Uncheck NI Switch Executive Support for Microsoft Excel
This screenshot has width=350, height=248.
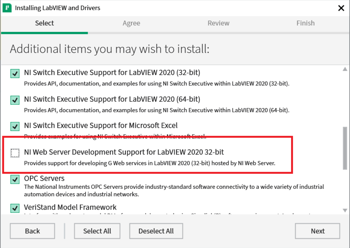click(15, 126)
